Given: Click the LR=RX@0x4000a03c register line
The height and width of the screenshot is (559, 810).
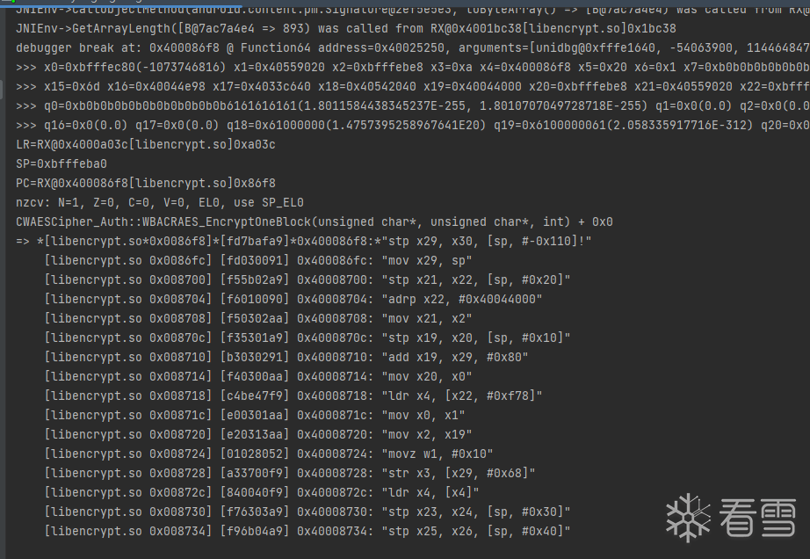Looking at the screenshot, I should 146,144.
